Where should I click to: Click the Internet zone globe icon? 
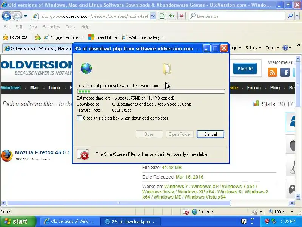(195, 212)
